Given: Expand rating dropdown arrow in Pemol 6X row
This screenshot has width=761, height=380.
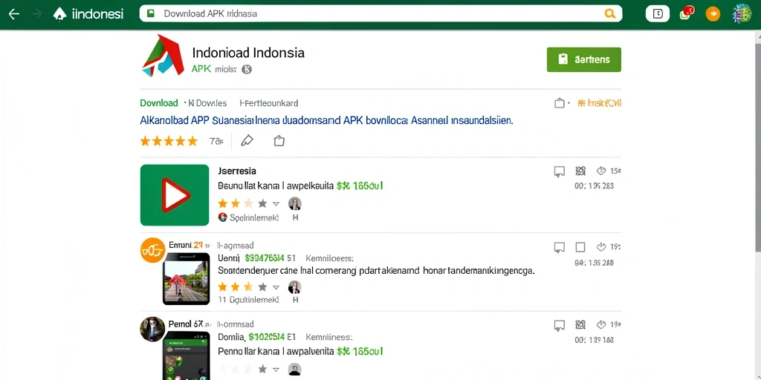Looking at the screenshot, I should 276,370.
